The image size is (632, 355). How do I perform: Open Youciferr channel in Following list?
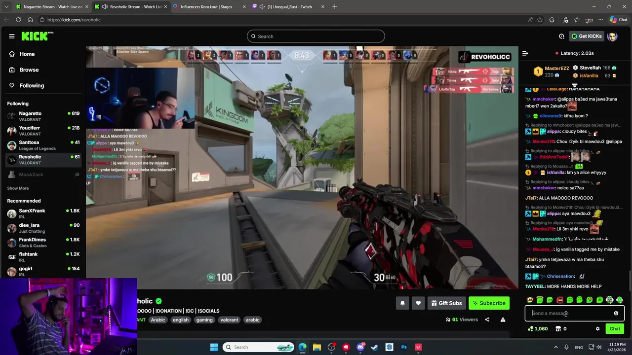(x=43, y=131)
